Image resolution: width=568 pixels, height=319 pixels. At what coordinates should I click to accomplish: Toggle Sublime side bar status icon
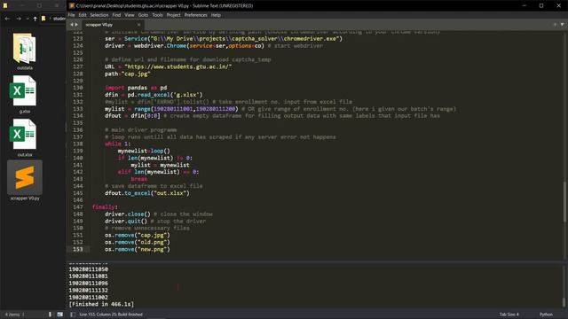coord(73,315)
